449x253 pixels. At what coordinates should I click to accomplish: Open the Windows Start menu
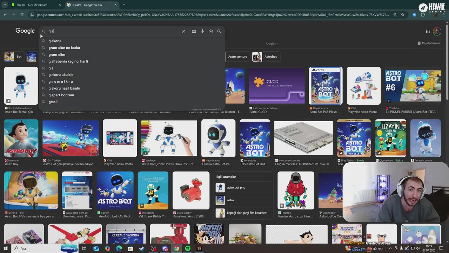[x=6, y=248]
